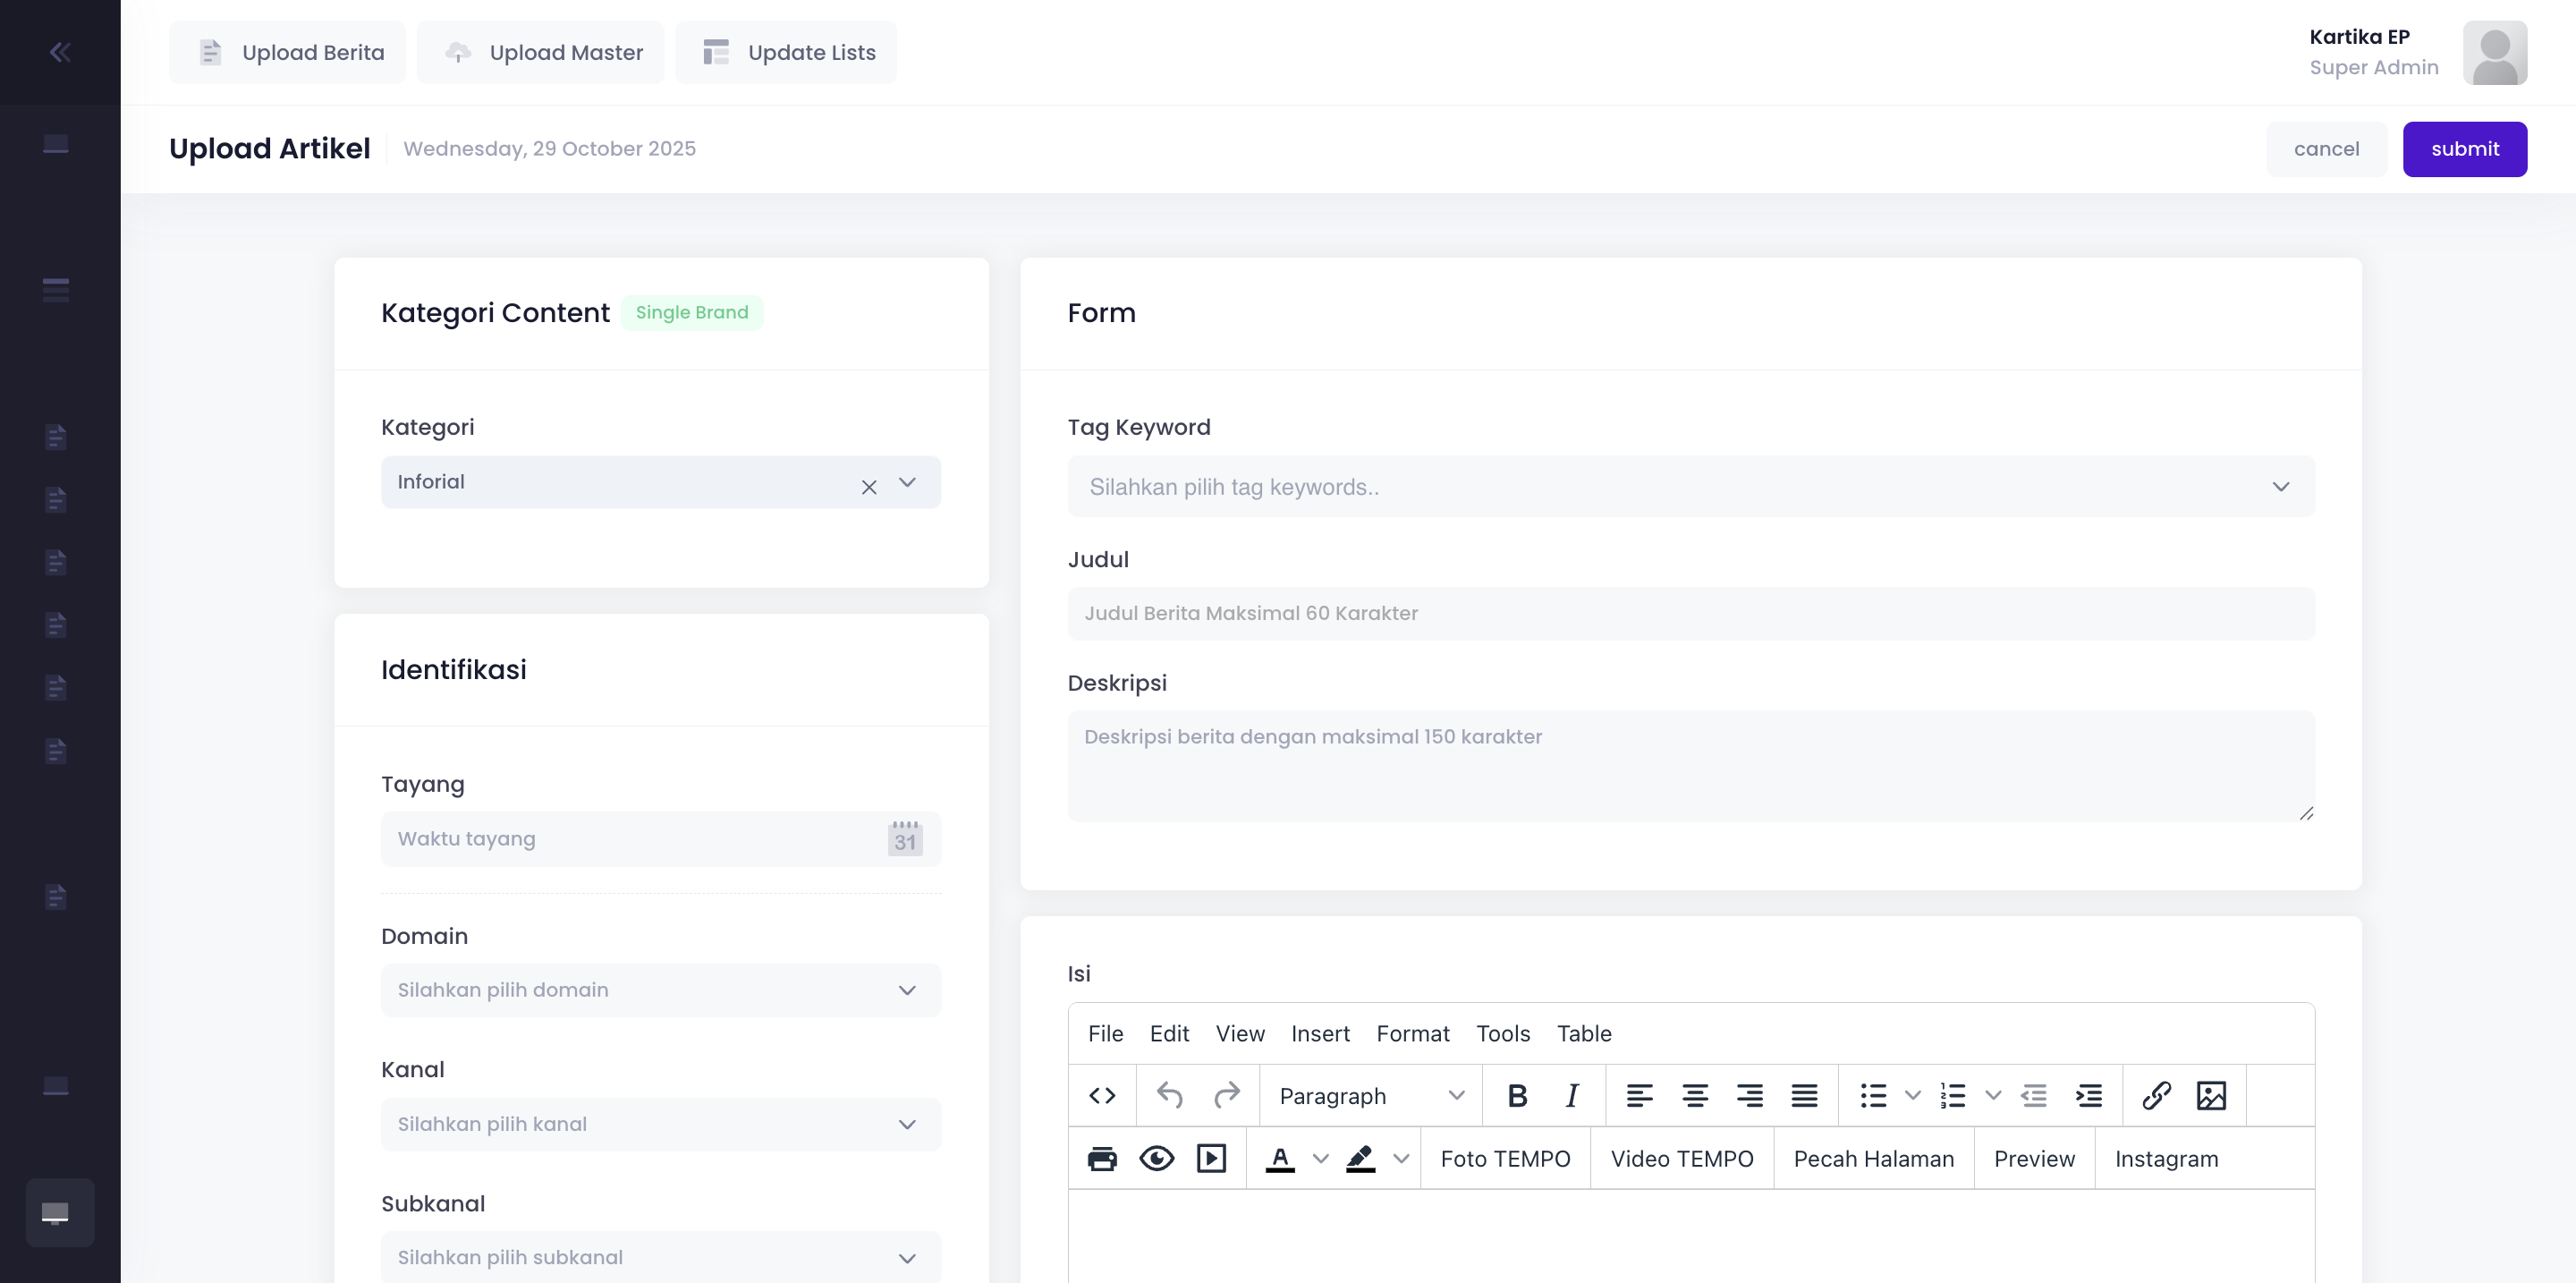This screenshot has width=2576, height=1283.
Task: Click the Judul input field
Action: pos(1691,613)
